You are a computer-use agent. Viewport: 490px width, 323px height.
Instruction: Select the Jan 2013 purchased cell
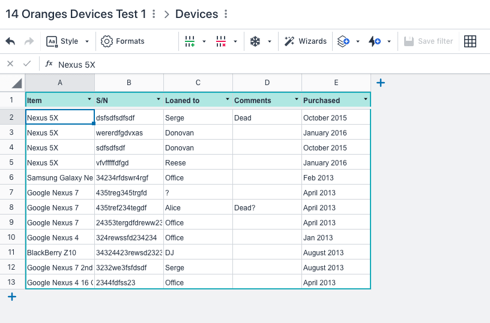336,237
